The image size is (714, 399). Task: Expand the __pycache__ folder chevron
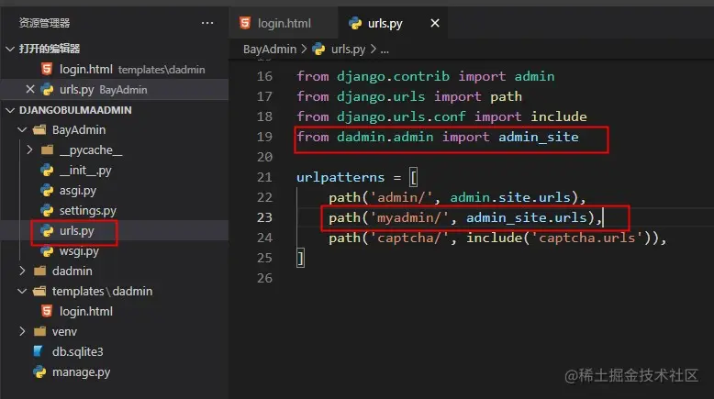29,150
